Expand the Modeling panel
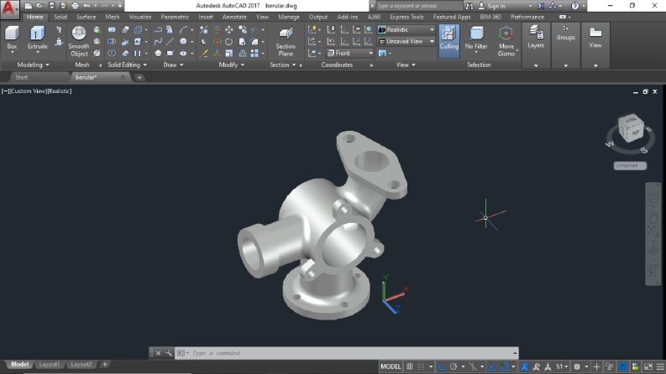This screenshot has height=374, width=666. (x=33, y=65)
